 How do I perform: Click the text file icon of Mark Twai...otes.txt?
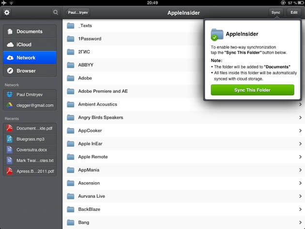[10, 160]
